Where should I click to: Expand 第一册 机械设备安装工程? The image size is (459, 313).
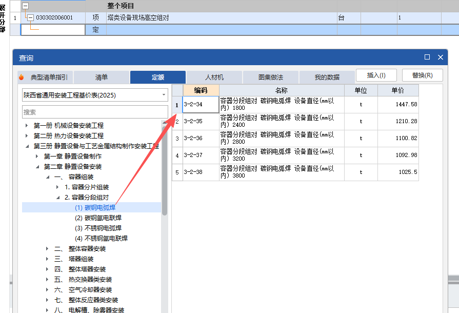pyautogui.click(x=27, y=125)
